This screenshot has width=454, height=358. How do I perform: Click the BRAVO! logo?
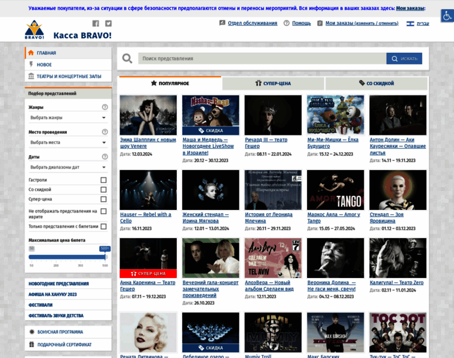[x=35, y=29]
